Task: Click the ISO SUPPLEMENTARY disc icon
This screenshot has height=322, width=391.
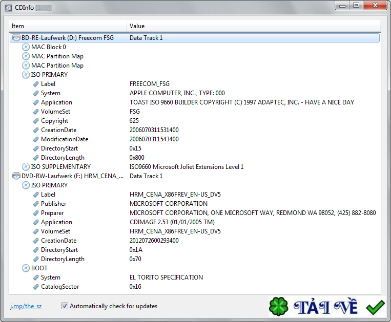Action: click(26, 167)
